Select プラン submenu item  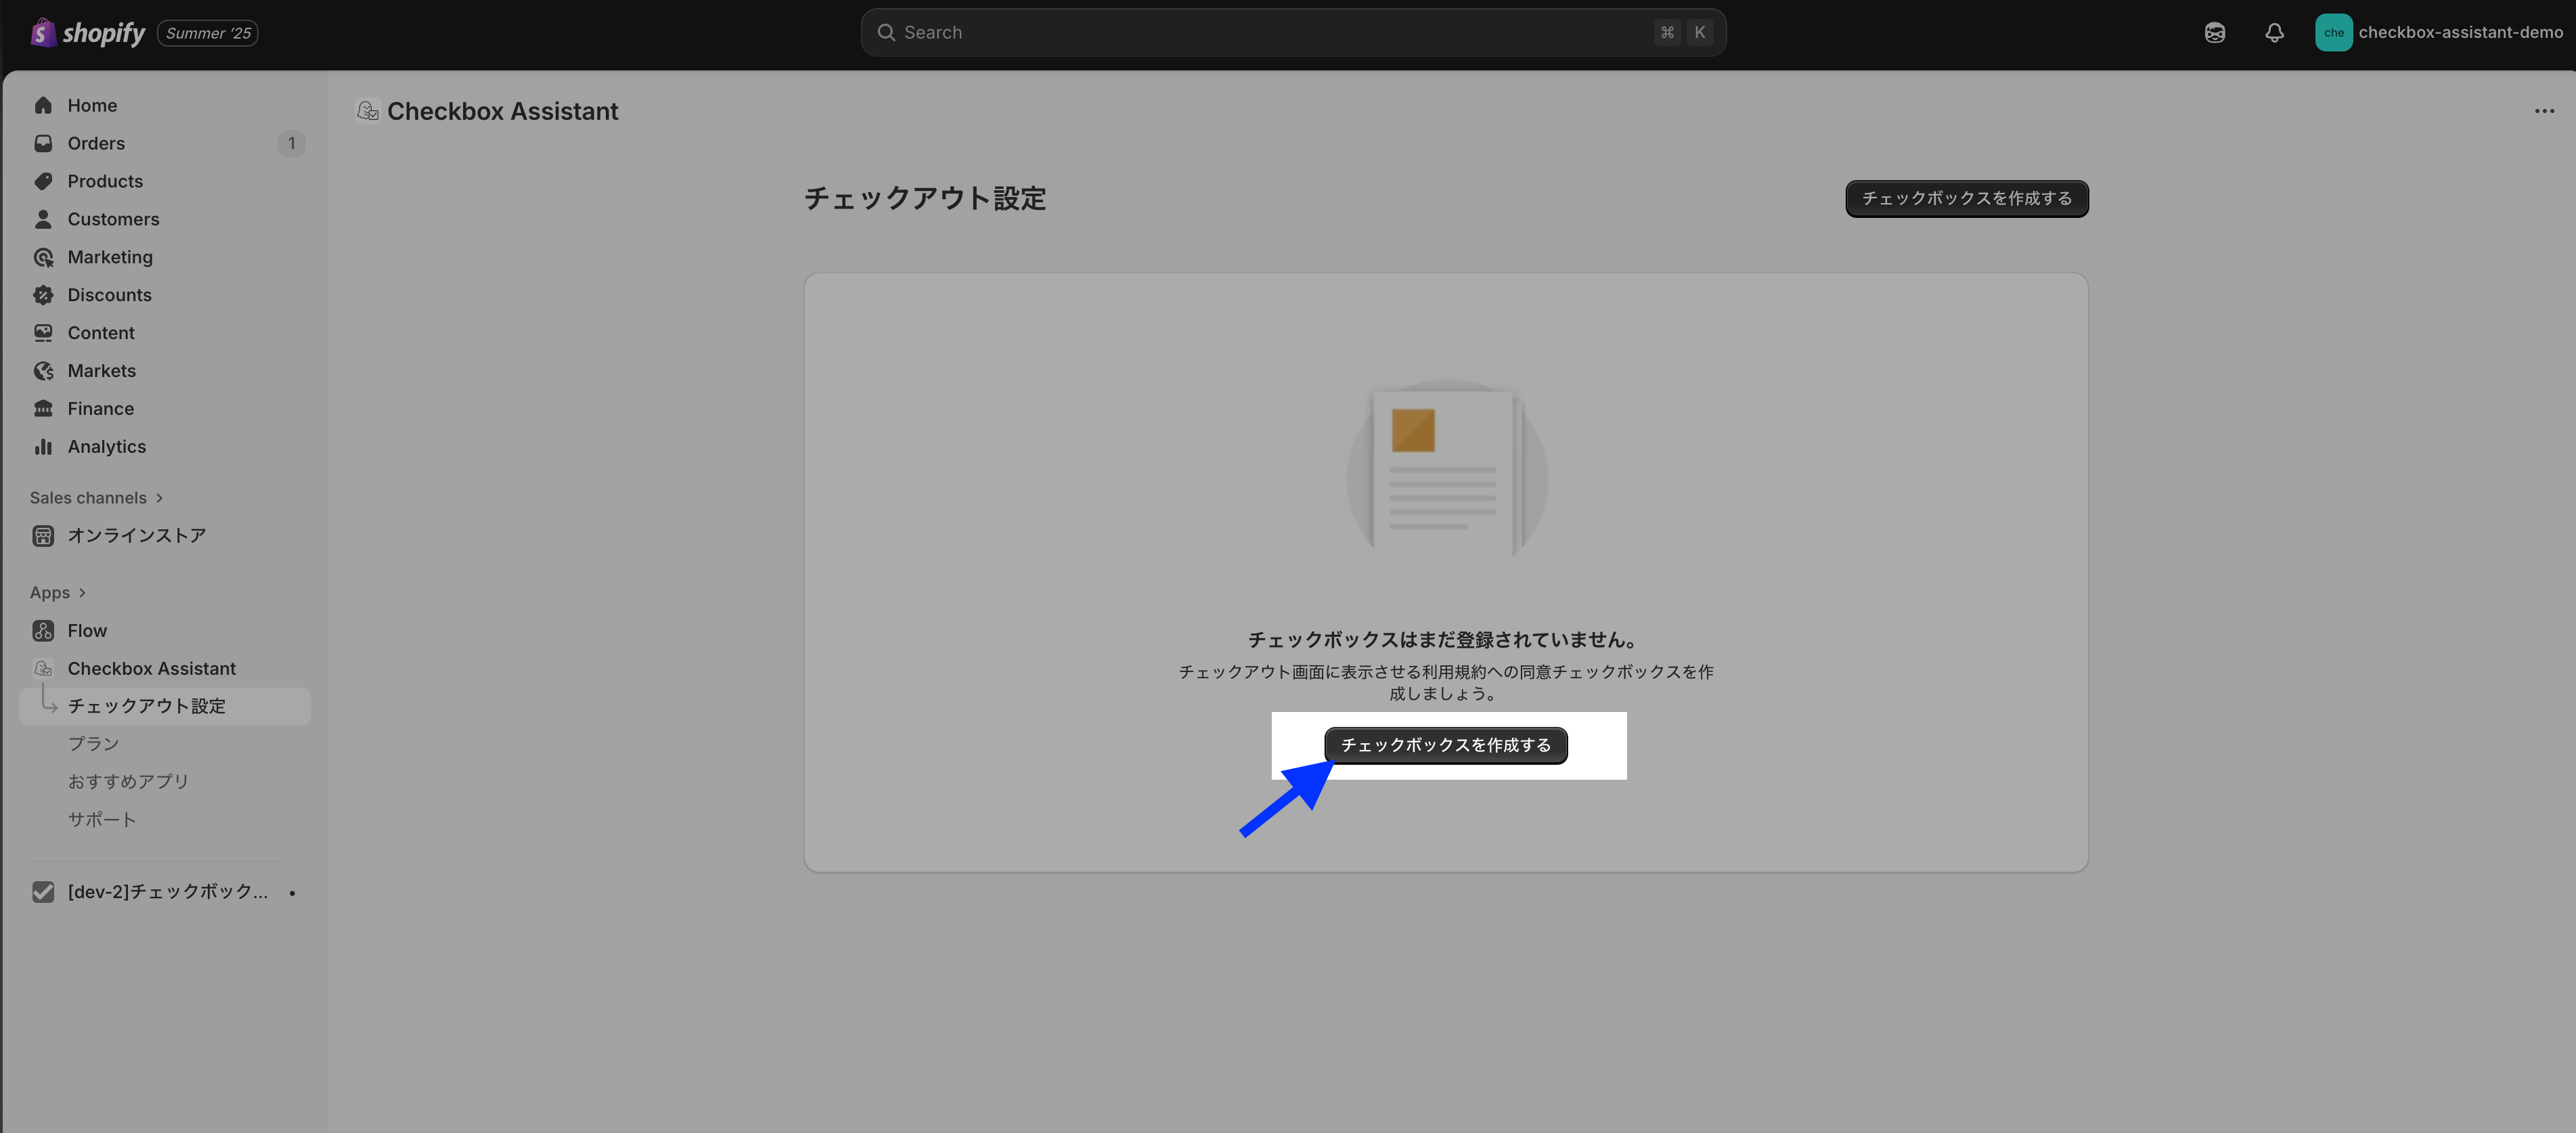tap(93, 743)
